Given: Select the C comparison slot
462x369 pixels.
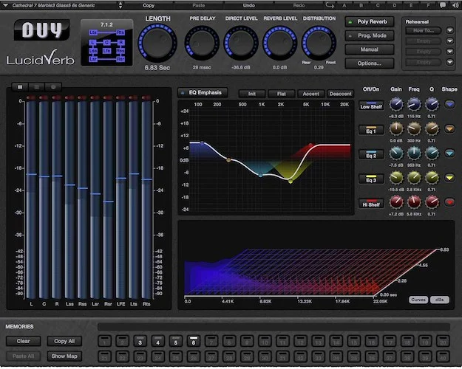Looking at the screenshot, I should 378,5.
